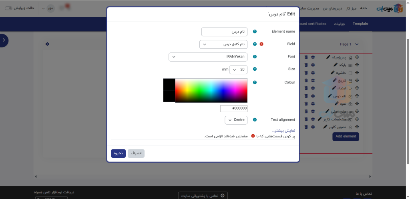
Task: Open Text alignment dropdown Centre
Action: pos(236,120)
